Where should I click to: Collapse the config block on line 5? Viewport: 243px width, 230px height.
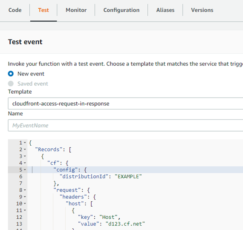click(x=25, y=170)
